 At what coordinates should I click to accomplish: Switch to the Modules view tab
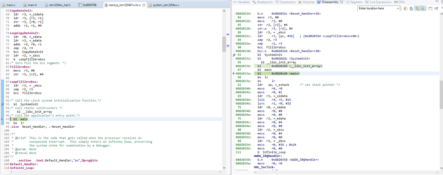(x=306, y=2)
